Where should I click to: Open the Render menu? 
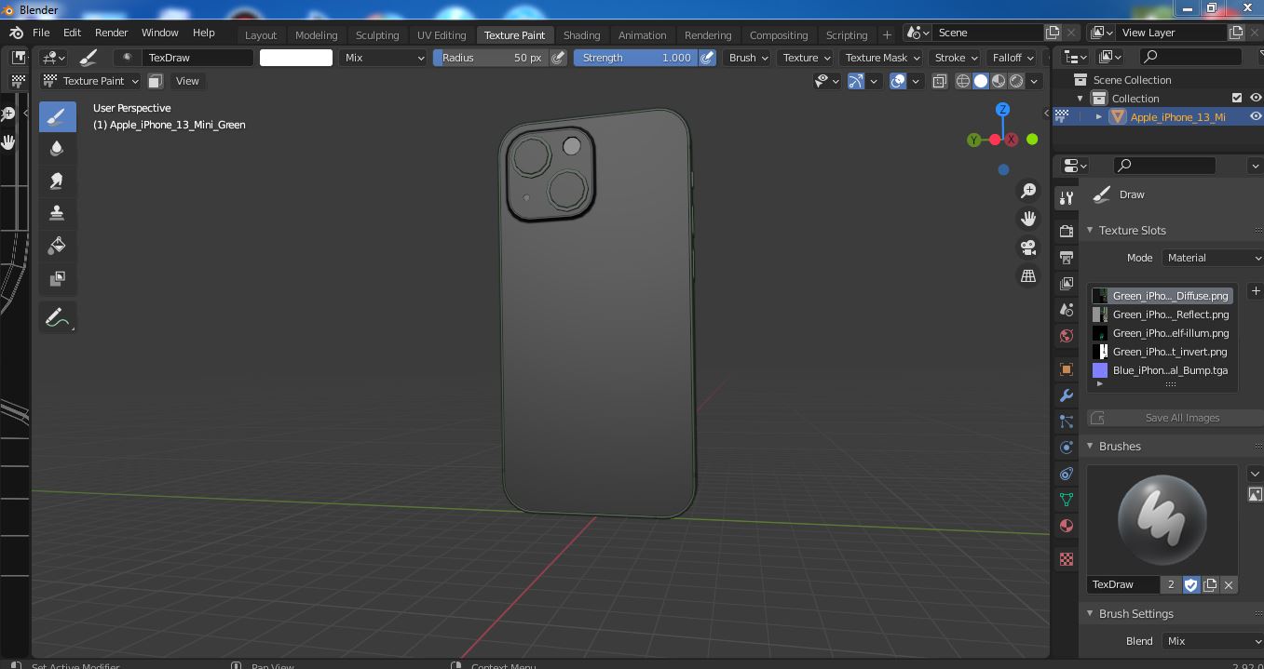(111, 33)
